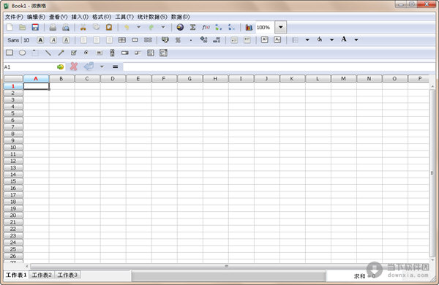Toggle bold text formatting
Viewport: 439px width, 285px height.
coord(40,40)
